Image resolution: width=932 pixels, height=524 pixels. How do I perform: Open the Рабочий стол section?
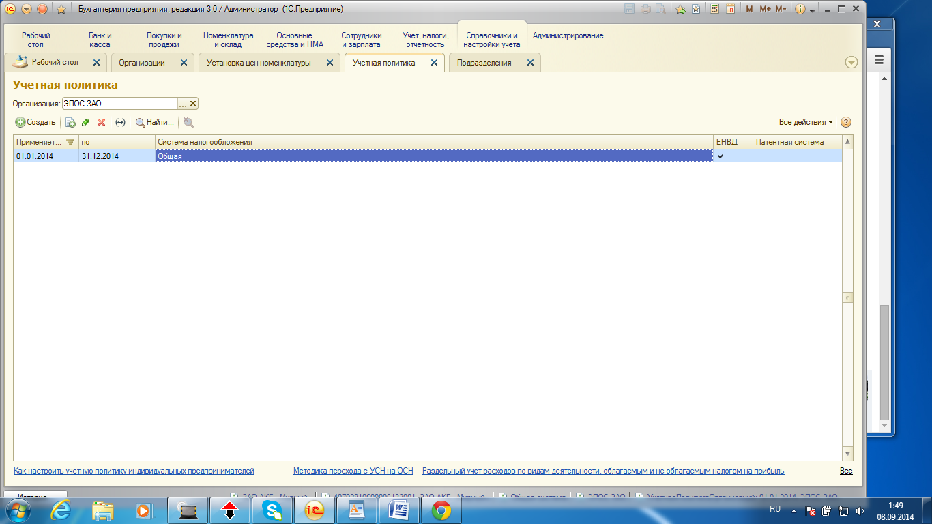[x=35, y=40]
